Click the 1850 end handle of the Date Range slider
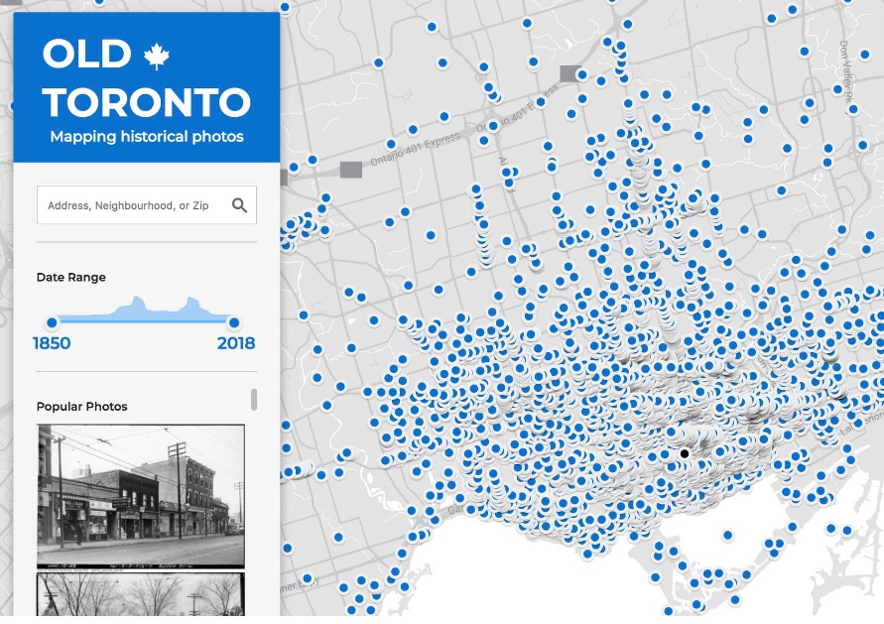 52,321
